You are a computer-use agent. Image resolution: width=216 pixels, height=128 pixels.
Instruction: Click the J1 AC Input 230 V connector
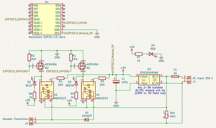pos(189,80)
